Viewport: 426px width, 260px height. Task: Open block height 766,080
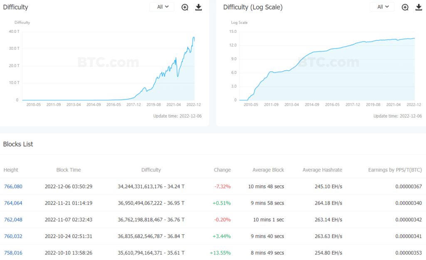pyautogui.click(x=13, y=186)
